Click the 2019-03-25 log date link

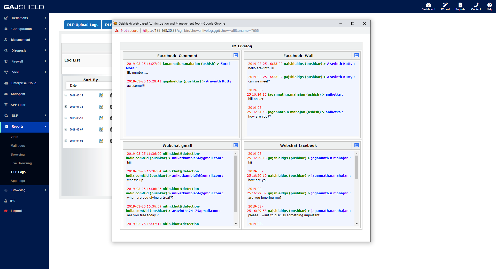[x=76, y=95]
